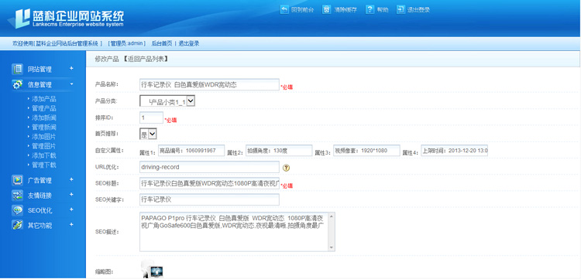Screen dimensions: 581x279
Task: Click the 返回产品列表 link
Action: [146, 59]
